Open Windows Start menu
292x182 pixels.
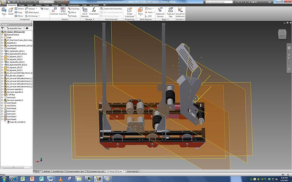pyautogui.click(x=4, y=179)
